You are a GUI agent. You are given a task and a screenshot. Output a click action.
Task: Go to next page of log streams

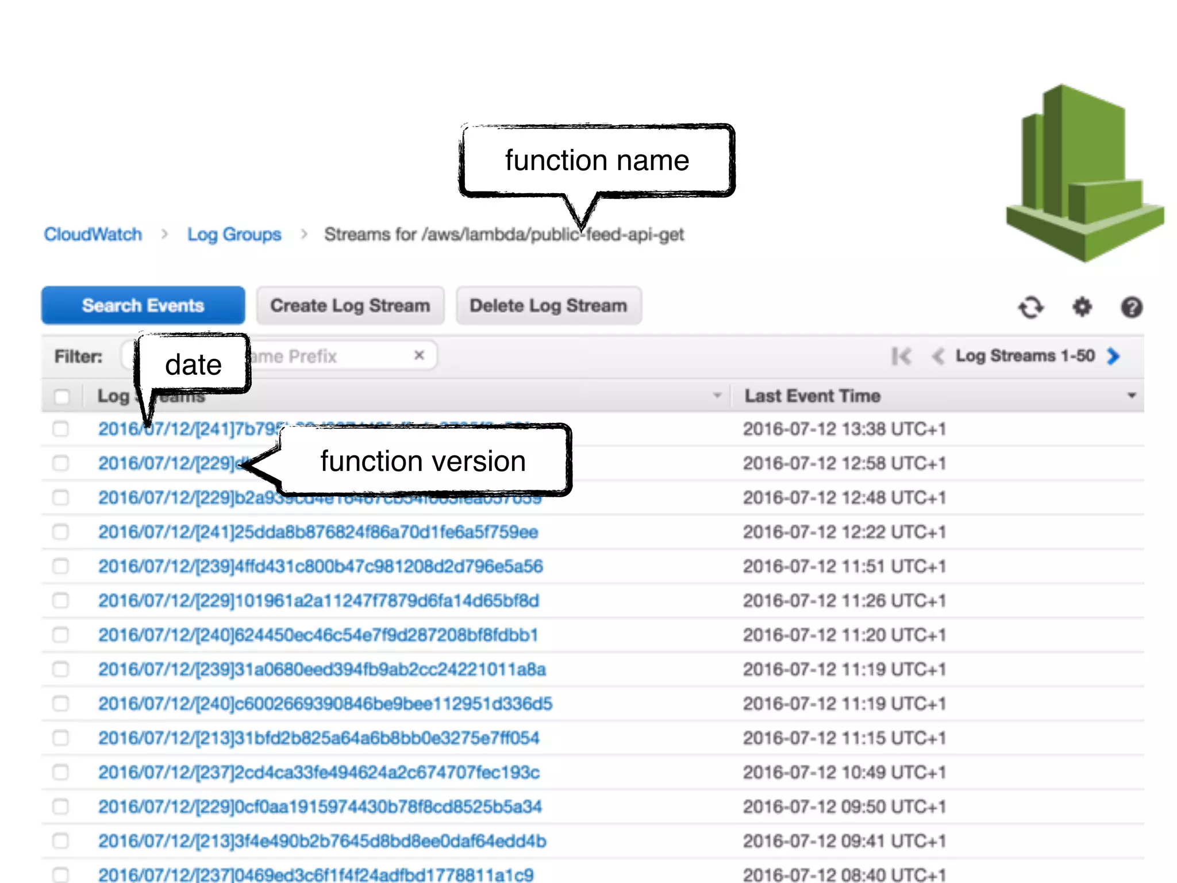click(1113, 356)
